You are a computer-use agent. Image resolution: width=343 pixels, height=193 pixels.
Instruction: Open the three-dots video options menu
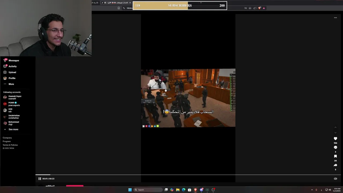click(x=335, y=18)
